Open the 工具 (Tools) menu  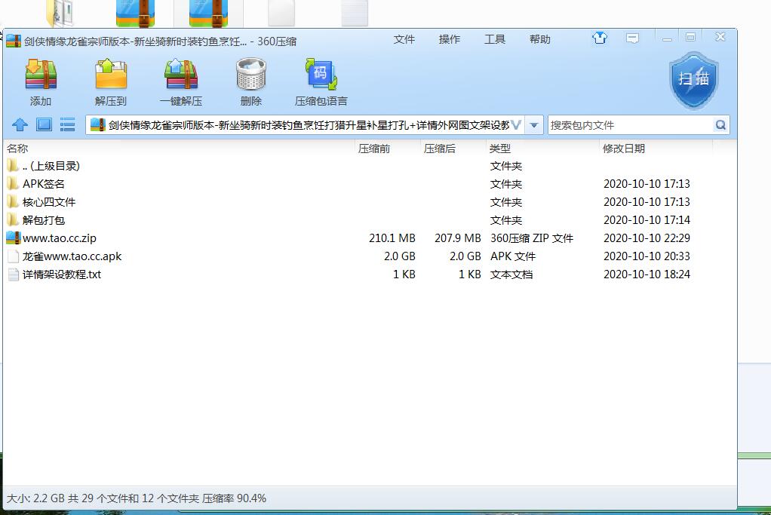click(495, 39)
